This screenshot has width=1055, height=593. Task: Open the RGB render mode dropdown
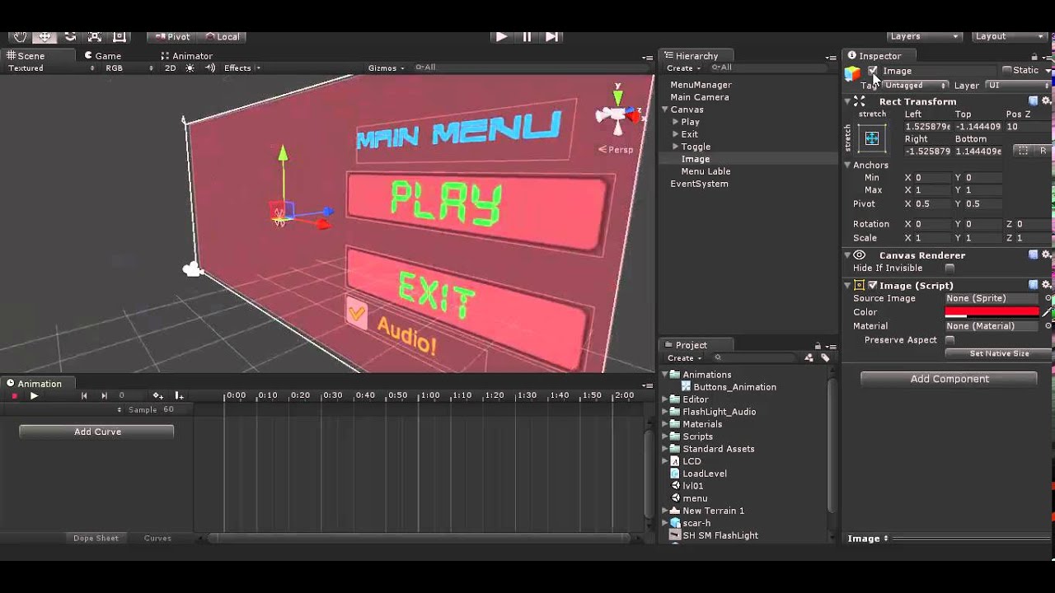[129, 68]
